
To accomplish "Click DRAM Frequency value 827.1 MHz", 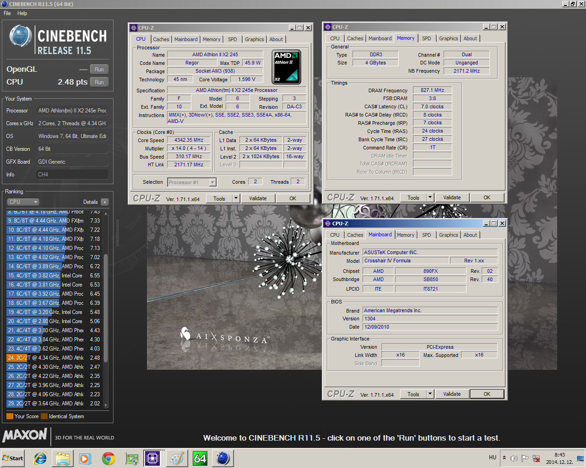I will coord(433,90).
